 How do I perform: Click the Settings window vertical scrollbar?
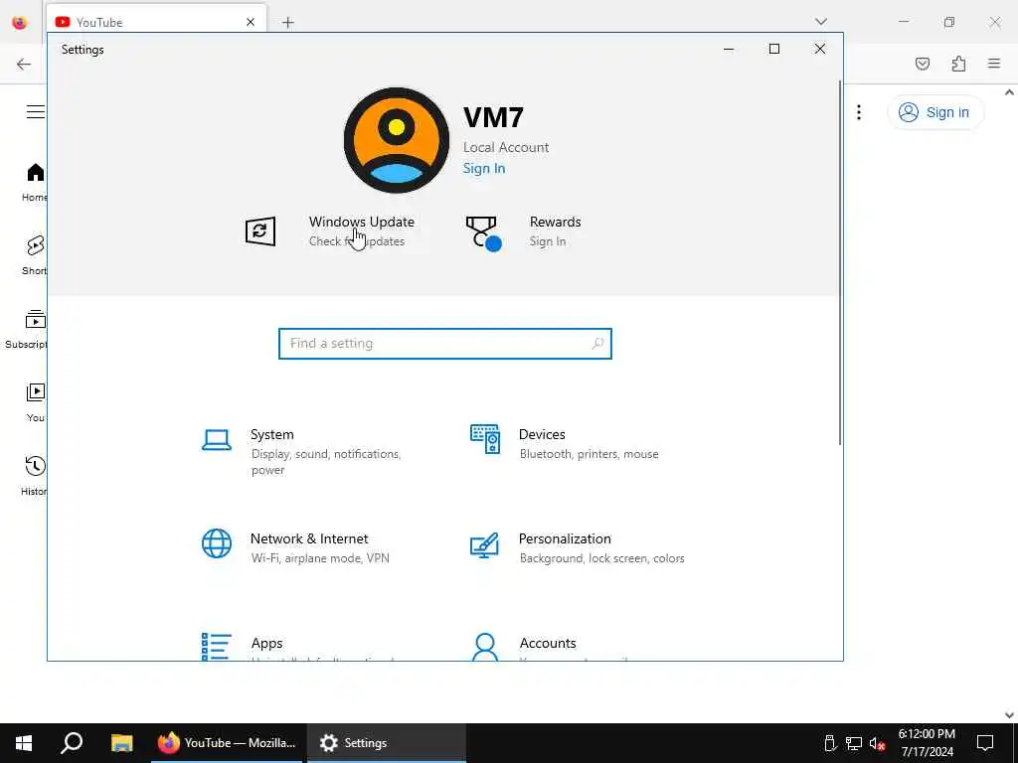pyautogui.click(x=840, y=262)
